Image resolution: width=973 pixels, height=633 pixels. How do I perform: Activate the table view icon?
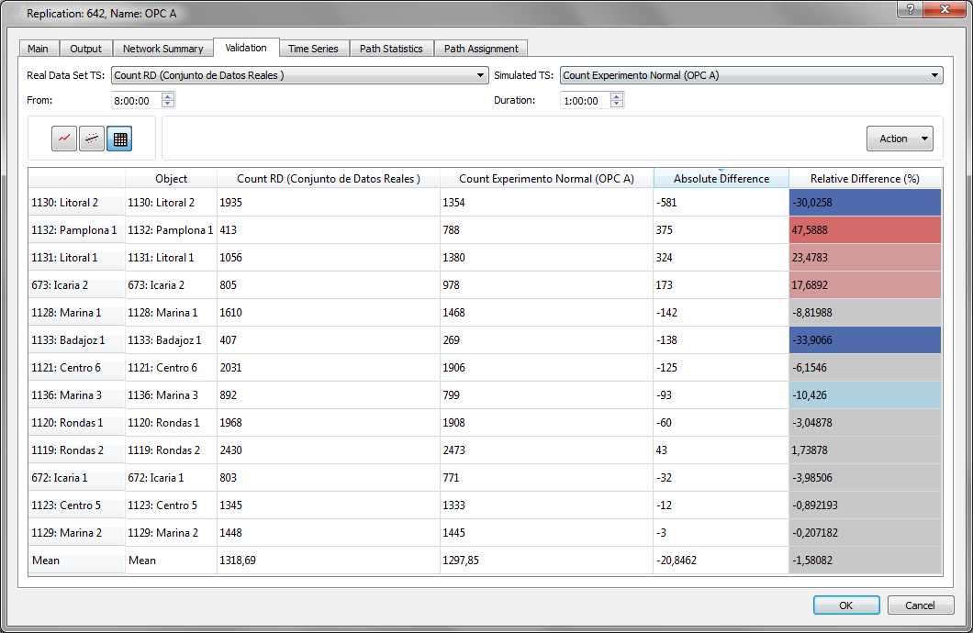(119, 138)
